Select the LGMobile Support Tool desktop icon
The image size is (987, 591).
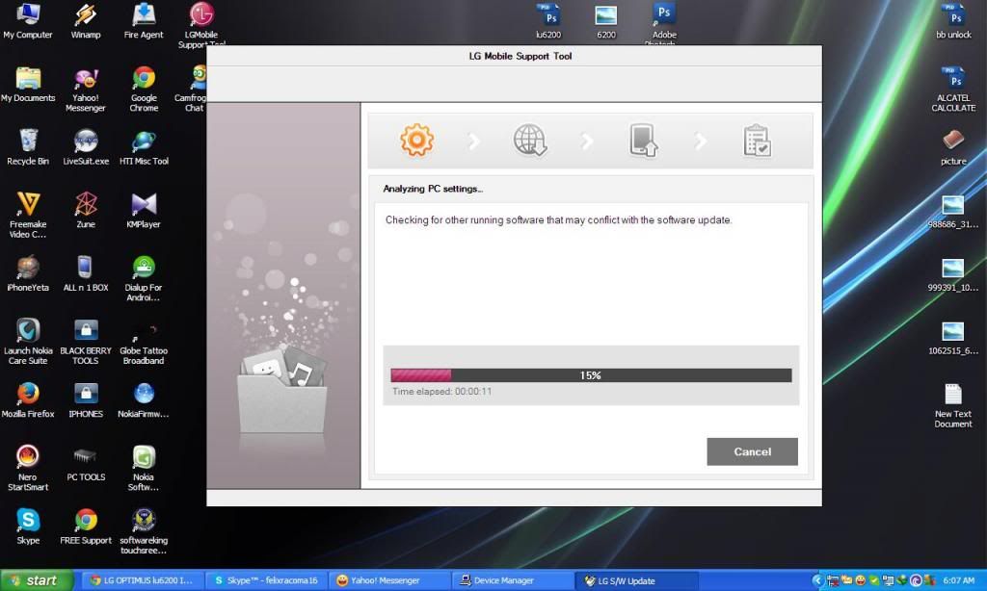(201, 24)
